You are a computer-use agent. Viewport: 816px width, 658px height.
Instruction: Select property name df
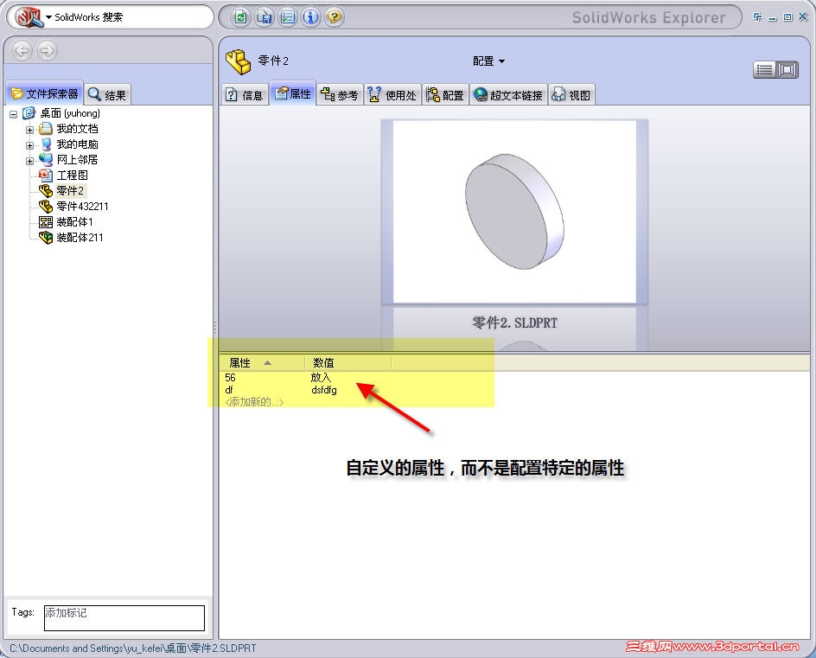(x=229, y=390)
